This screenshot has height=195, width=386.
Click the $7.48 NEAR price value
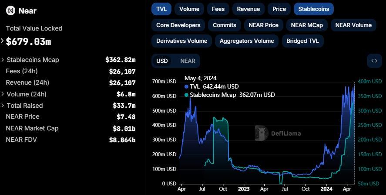[126, 116]
